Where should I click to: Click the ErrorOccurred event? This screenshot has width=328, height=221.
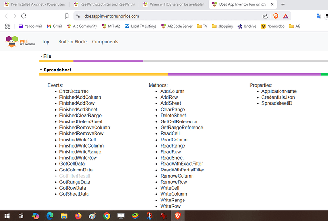74,91
